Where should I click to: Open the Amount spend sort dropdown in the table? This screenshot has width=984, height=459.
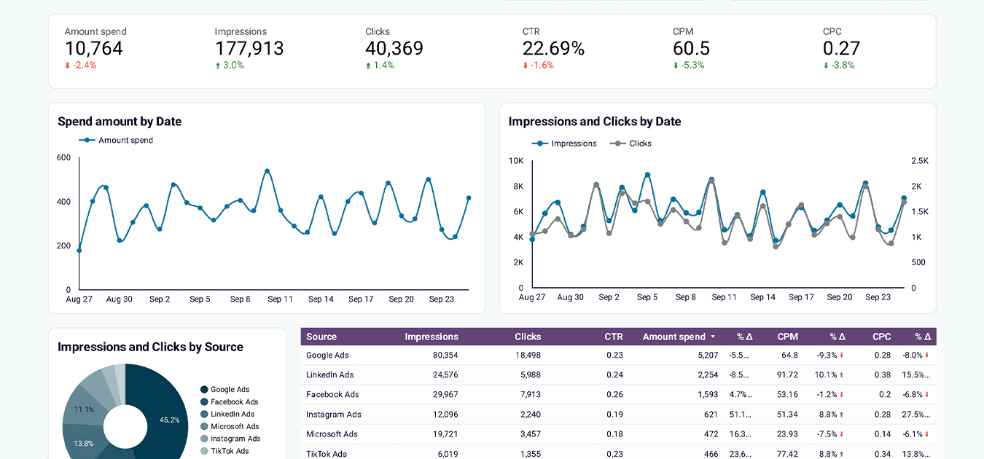(x=712, y=337)
